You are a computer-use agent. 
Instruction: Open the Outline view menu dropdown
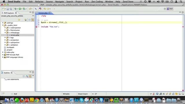(x=33, y=76)
